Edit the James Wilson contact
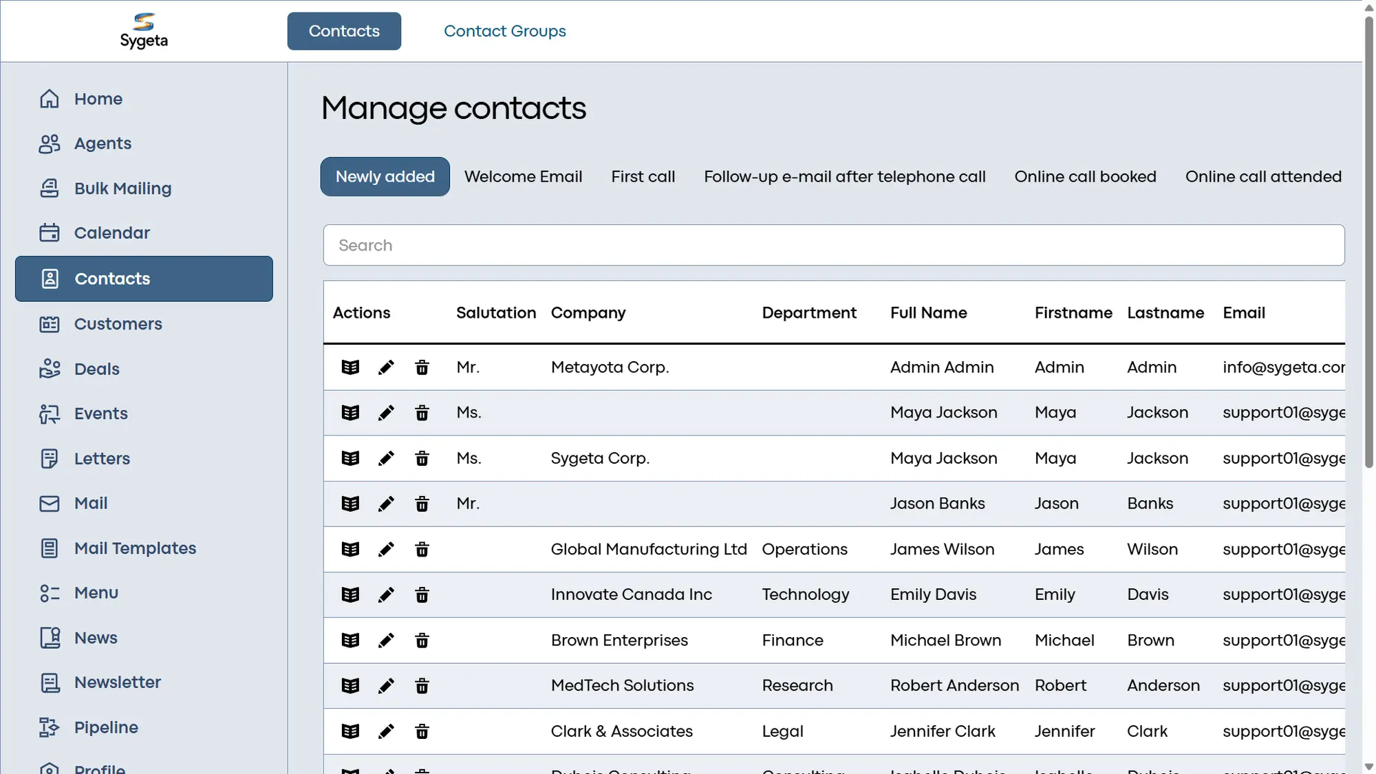Viewport: 1376px width, 774px height. [x=386, y=549]
